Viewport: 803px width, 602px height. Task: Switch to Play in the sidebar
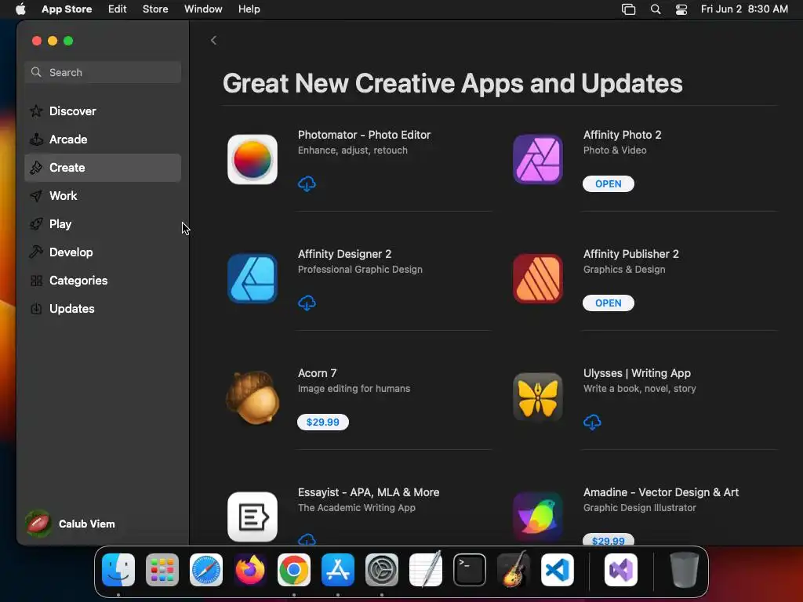(x=103, y=223)
